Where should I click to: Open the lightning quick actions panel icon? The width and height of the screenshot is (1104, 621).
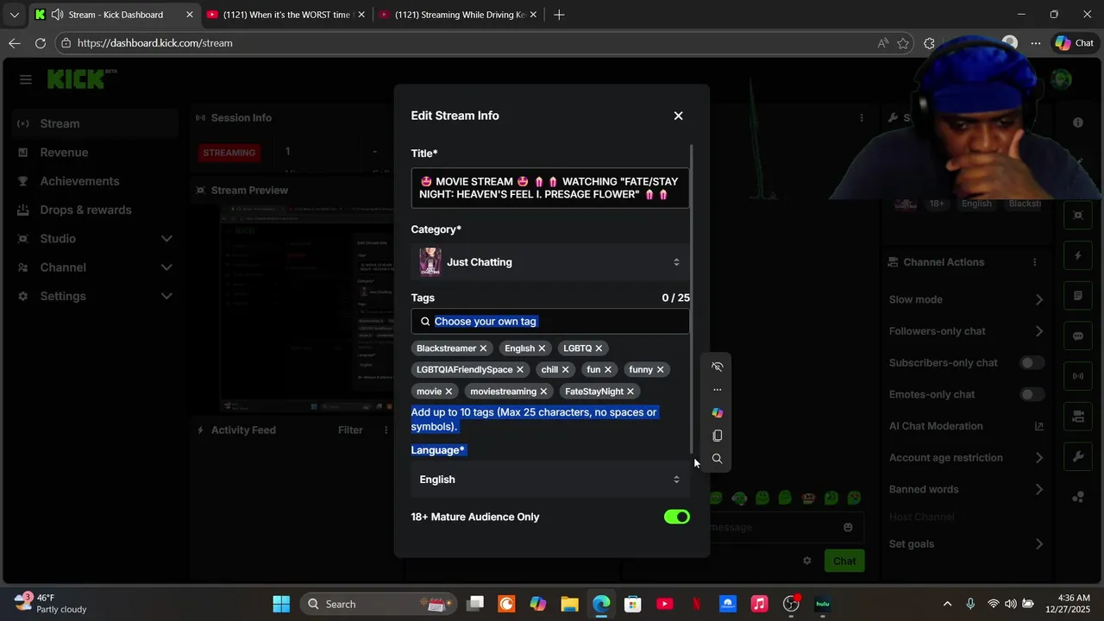pos(1078,256)
